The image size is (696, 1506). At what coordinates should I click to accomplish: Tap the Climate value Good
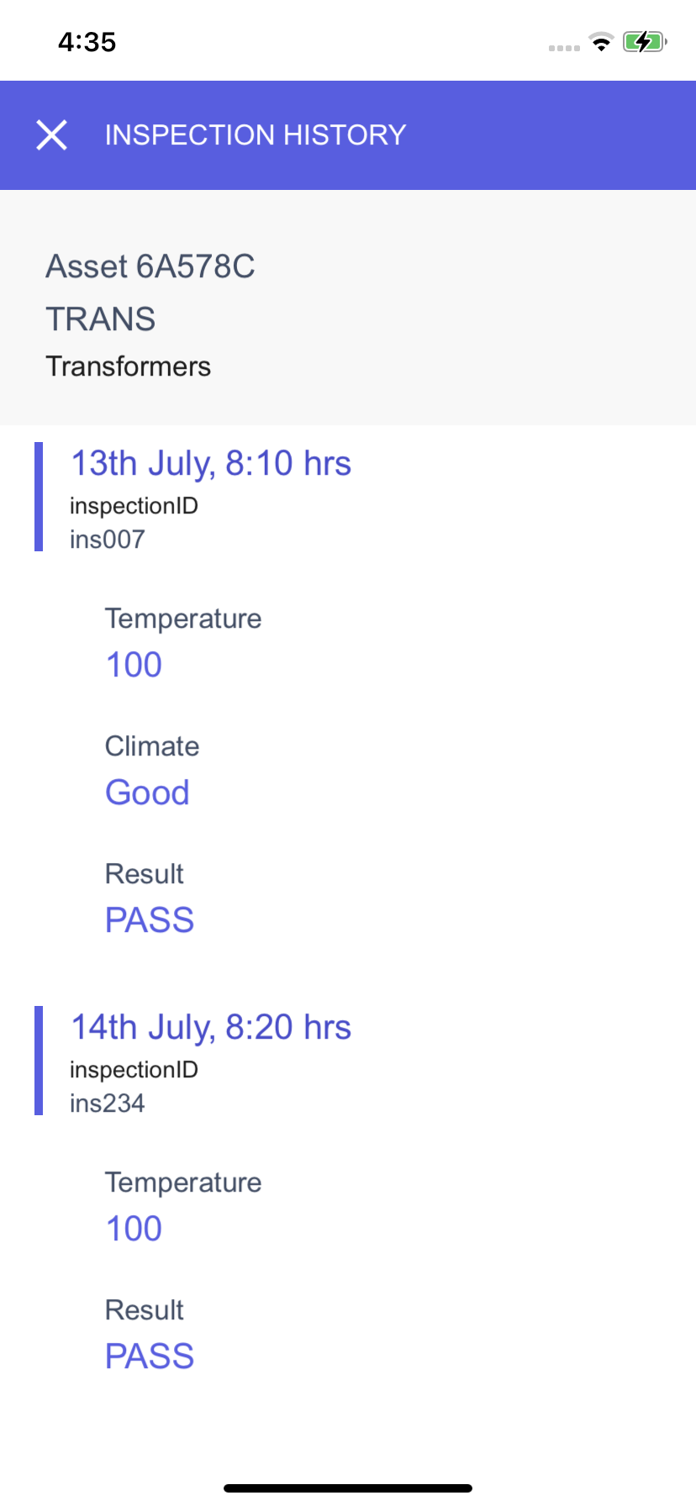[148, 792]
